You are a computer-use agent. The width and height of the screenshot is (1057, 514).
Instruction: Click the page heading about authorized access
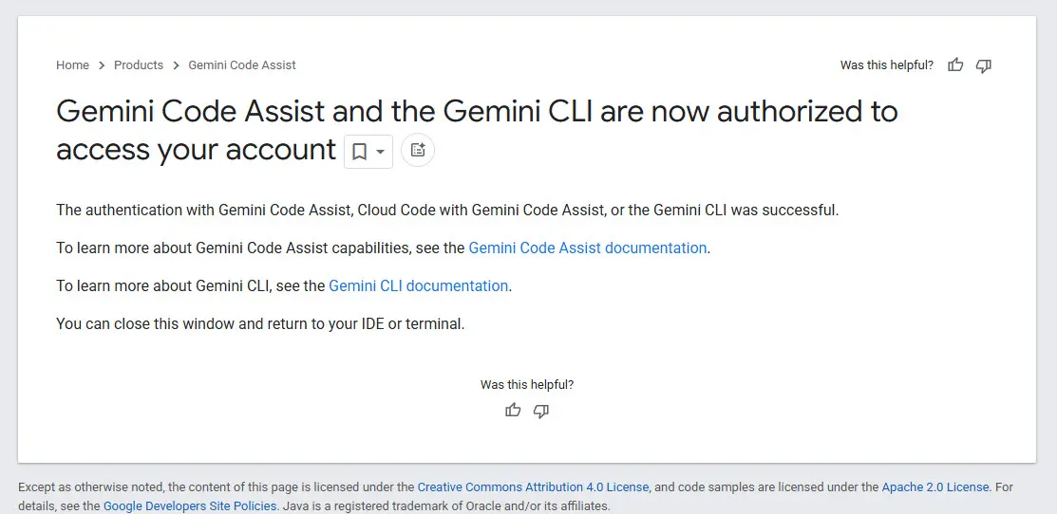[x=477, y=112]
